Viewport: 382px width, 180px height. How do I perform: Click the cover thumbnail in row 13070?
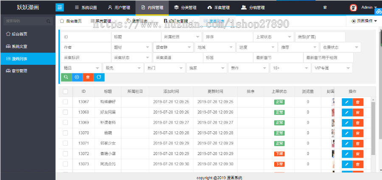pyautogui.click(x=333, y=133)
